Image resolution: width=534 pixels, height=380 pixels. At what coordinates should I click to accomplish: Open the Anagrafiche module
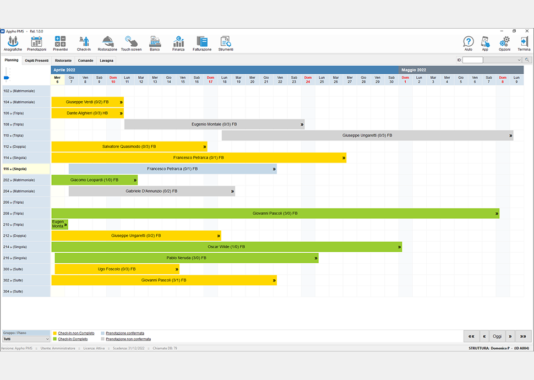point(13,44)
